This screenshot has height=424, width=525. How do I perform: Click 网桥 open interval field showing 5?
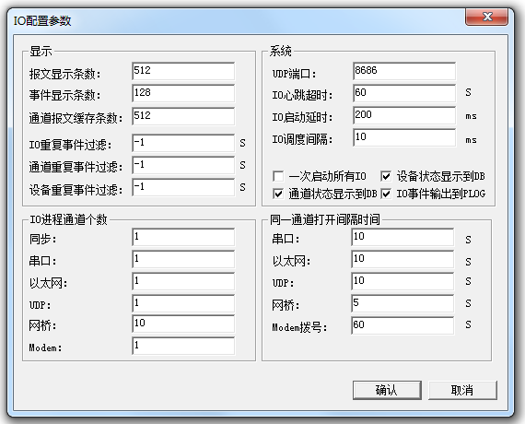point(402,303)
